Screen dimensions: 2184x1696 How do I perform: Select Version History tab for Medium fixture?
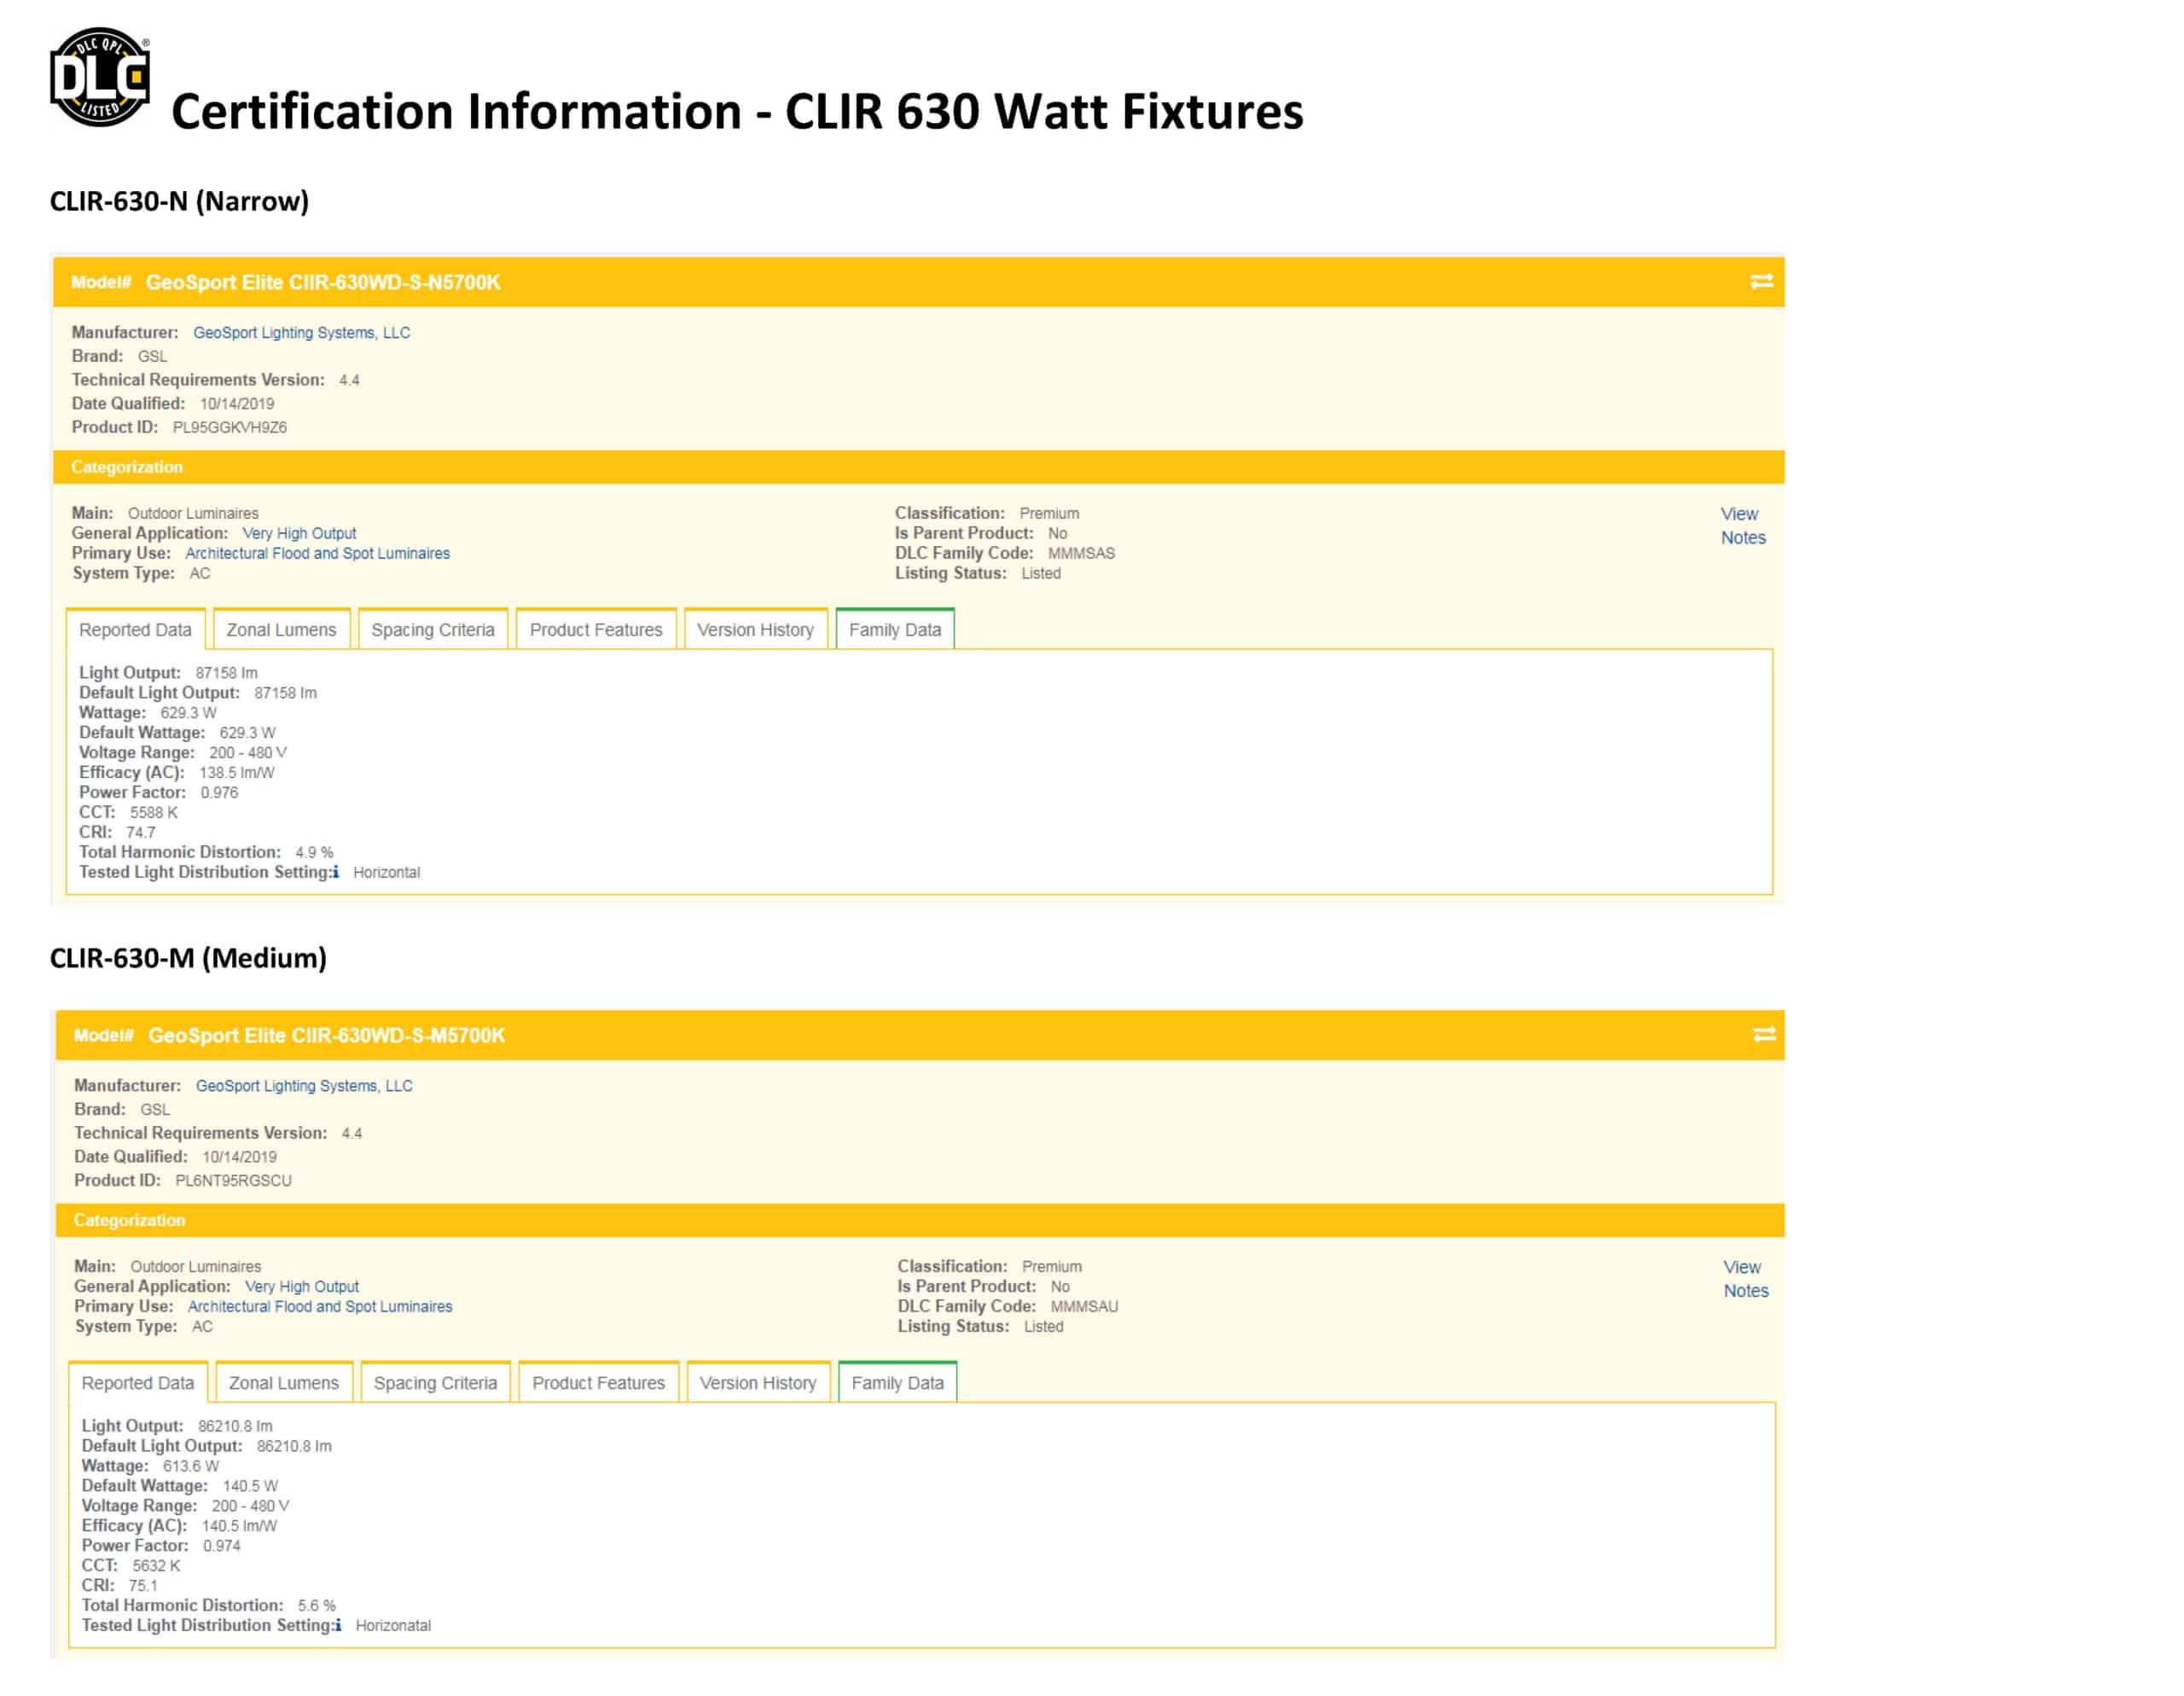(x=758, y=1383)
